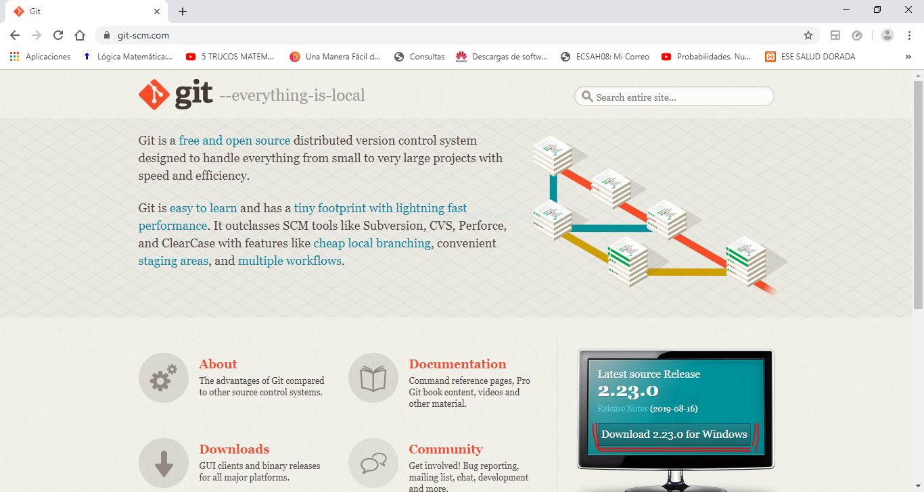Open a new tab with plus button
This screenshot has height=492, width=924.
click(183, 11)
